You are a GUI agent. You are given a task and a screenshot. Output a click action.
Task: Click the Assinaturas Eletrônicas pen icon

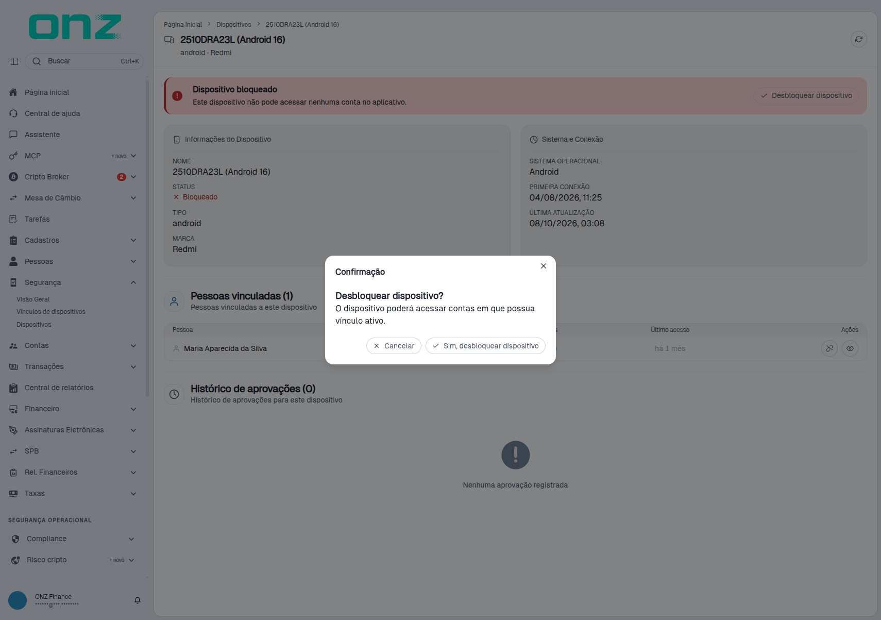click(13, 430)
